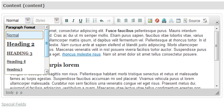Viewport: 224px width, 107px height.
Task: Toggle italic formatting
Action: (x=73, y=21)
